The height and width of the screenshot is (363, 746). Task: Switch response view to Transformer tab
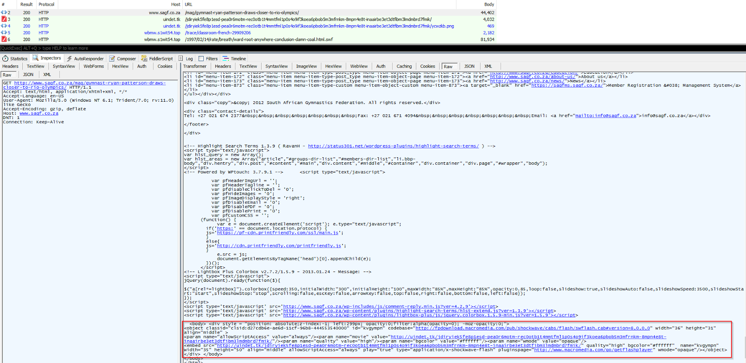(195, 66)
